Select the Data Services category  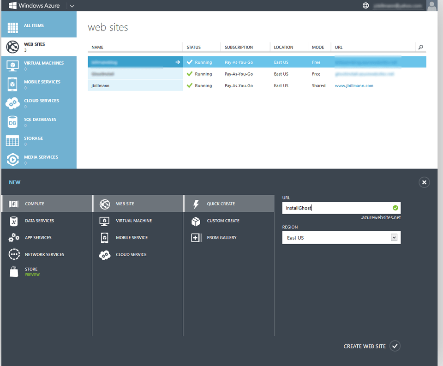[x=47, y=221]
